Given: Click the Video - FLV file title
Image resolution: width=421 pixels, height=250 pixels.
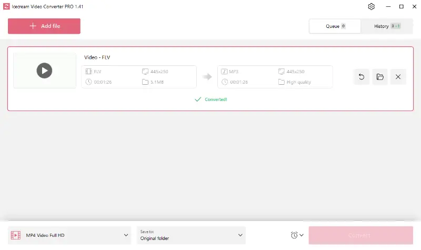Looking at the screenshot, I should [x=97, y=57].
